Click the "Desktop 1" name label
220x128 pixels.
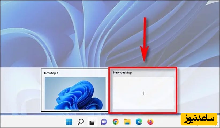tap(51, 73)
